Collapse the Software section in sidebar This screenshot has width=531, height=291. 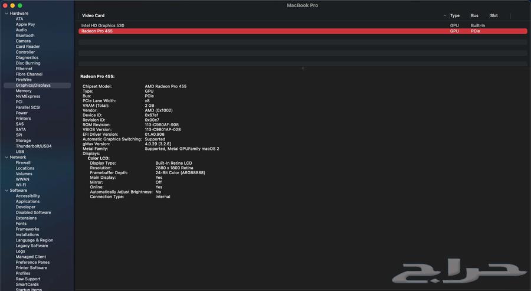tap(6, 191)
